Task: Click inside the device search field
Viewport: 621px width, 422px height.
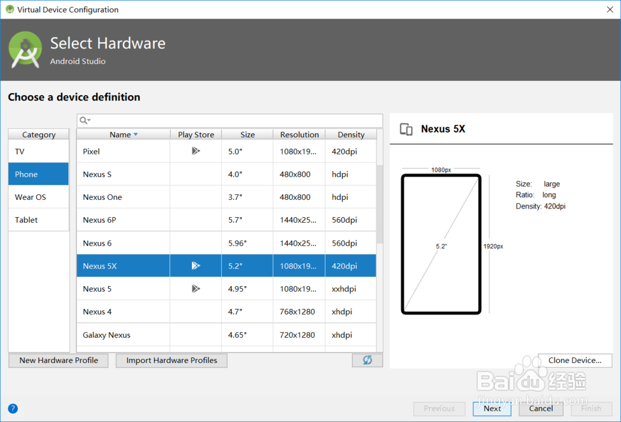Action: tap(230, 120)
